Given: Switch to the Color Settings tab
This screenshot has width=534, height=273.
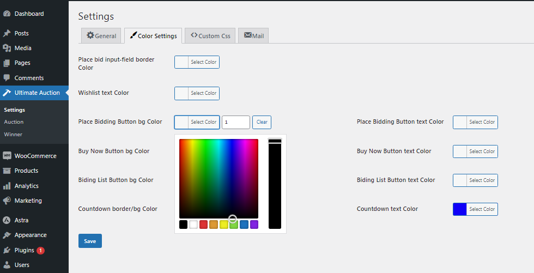Looking at the screenshot, I should point(153,36).
